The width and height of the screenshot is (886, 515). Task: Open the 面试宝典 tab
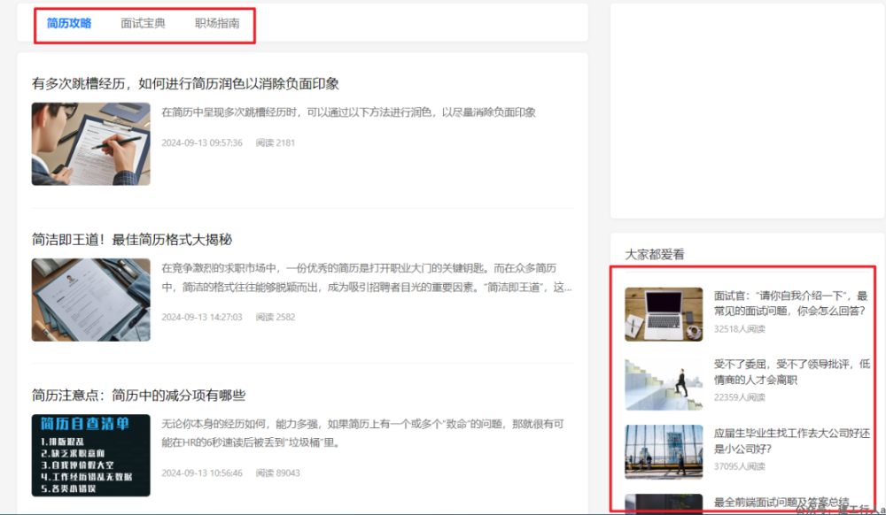pyautogui.click(x=143, y=24)
